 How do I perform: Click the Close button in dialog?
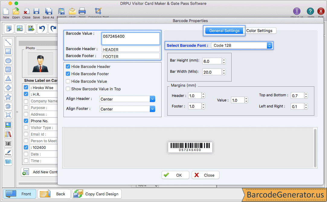(205, 175)
